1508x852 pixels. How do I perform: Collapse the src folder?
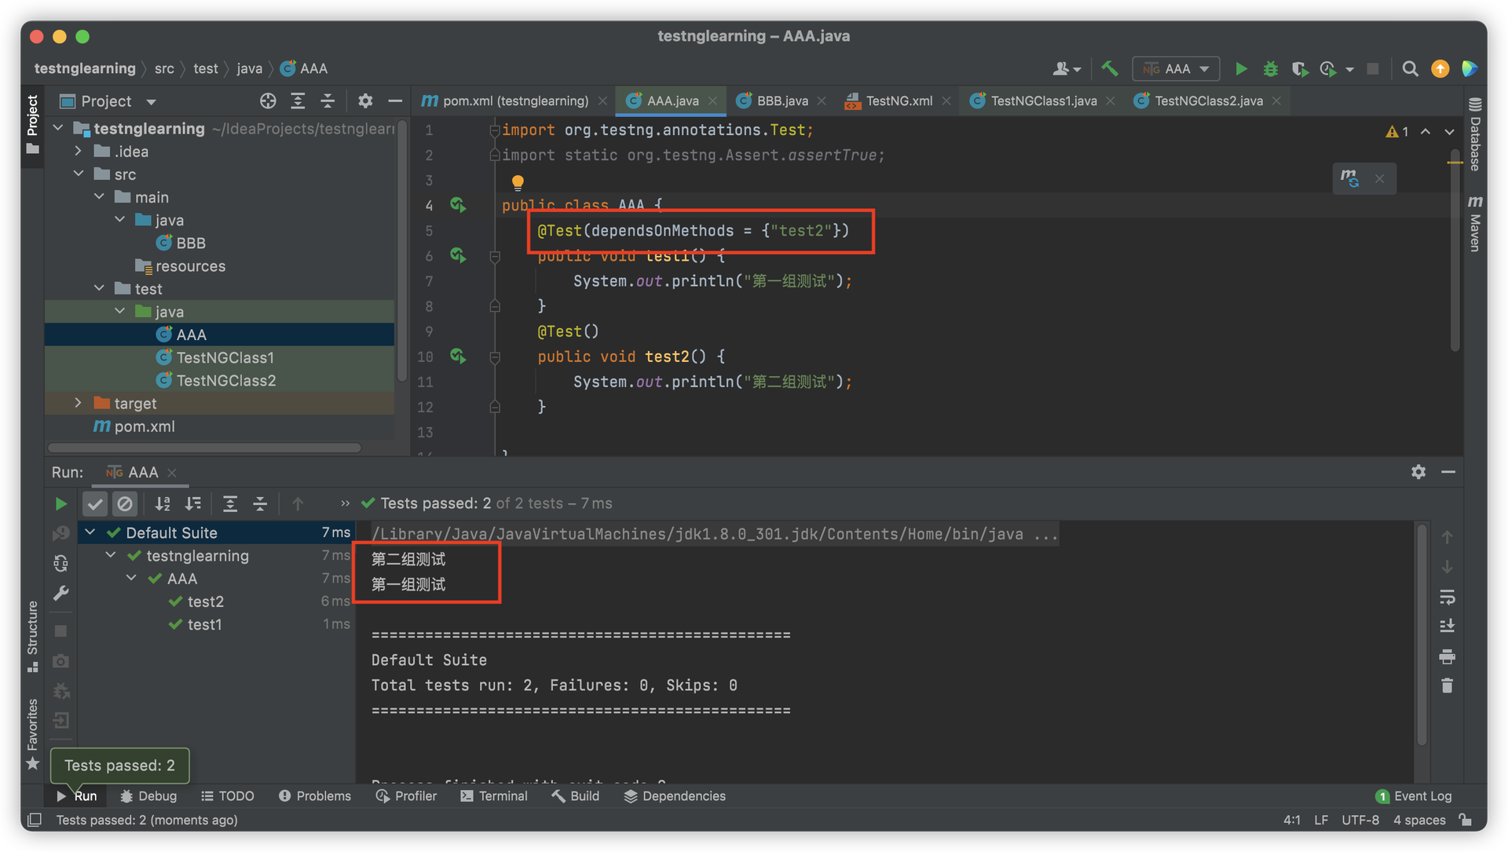79,174
